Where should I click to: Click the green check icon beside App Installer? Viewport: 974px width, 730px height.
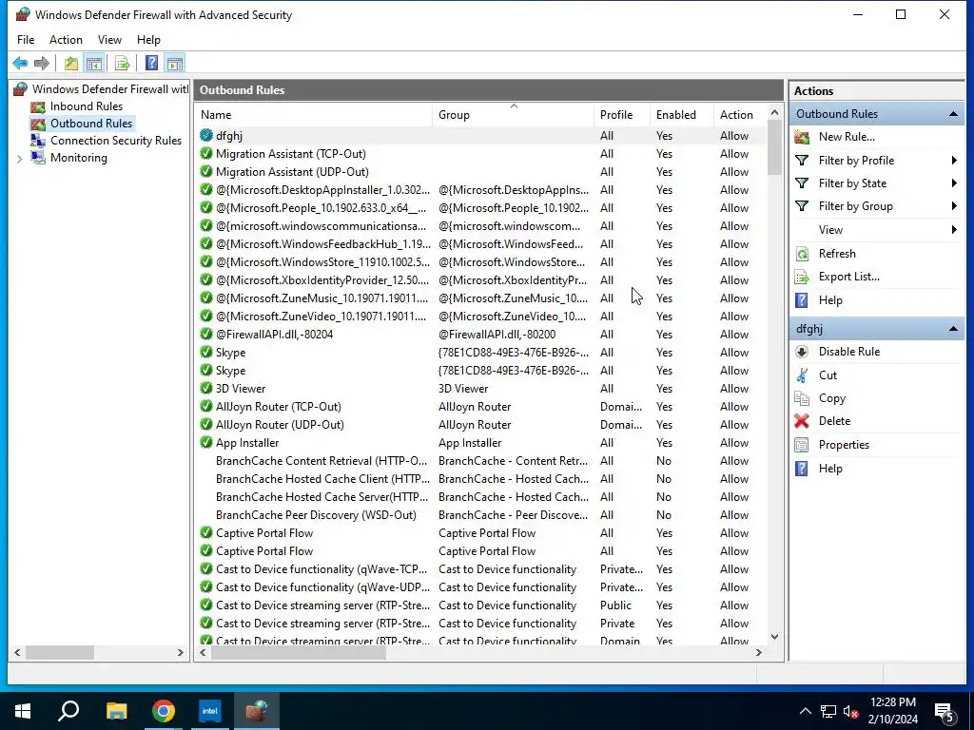tap(206, 443)
